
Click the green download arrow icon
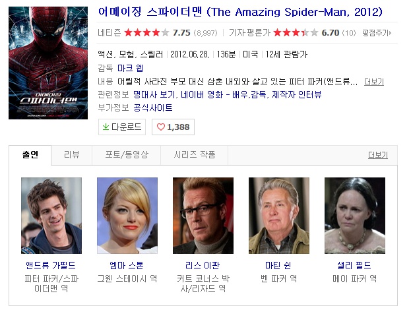(x=106, y=127)
